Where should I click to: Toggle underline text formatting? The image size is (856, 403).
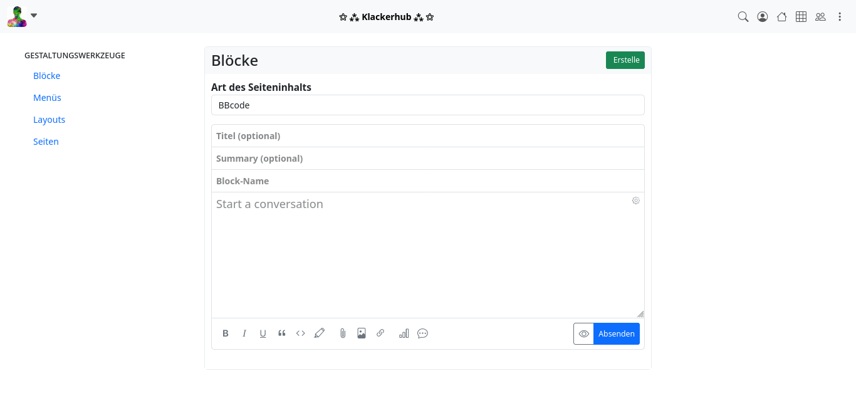click(263, 333)
